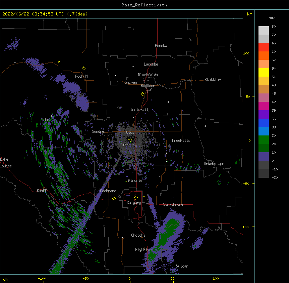Click the Vulcan town label
The width and height of the screenshot is (289, 283).
tap(182, 266)
